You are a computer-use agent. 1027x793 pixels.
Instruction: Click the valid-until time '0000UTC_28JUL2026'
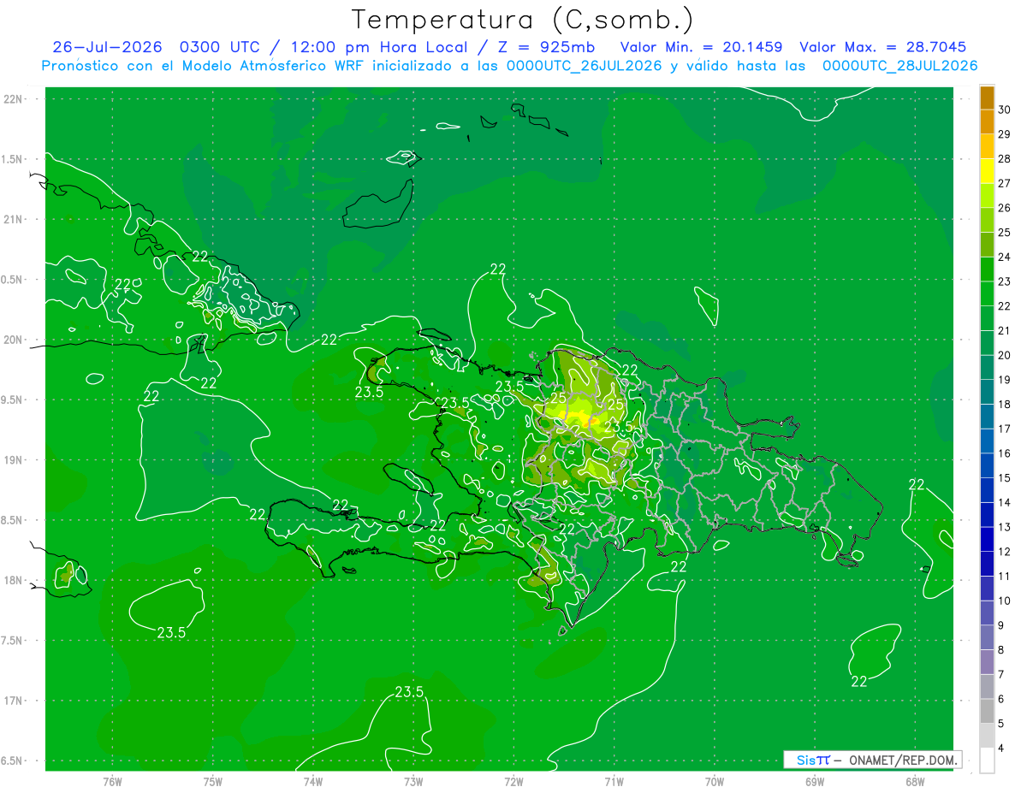pos(899,66)
